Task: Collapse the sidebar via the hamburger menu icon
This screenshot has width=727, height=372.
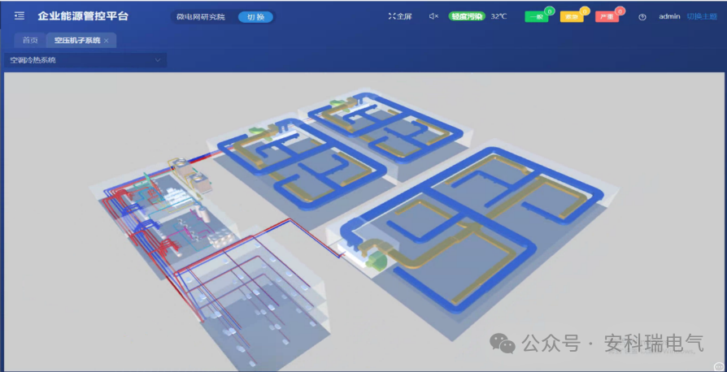Action: pyautogui.click(x=20, y=16)
